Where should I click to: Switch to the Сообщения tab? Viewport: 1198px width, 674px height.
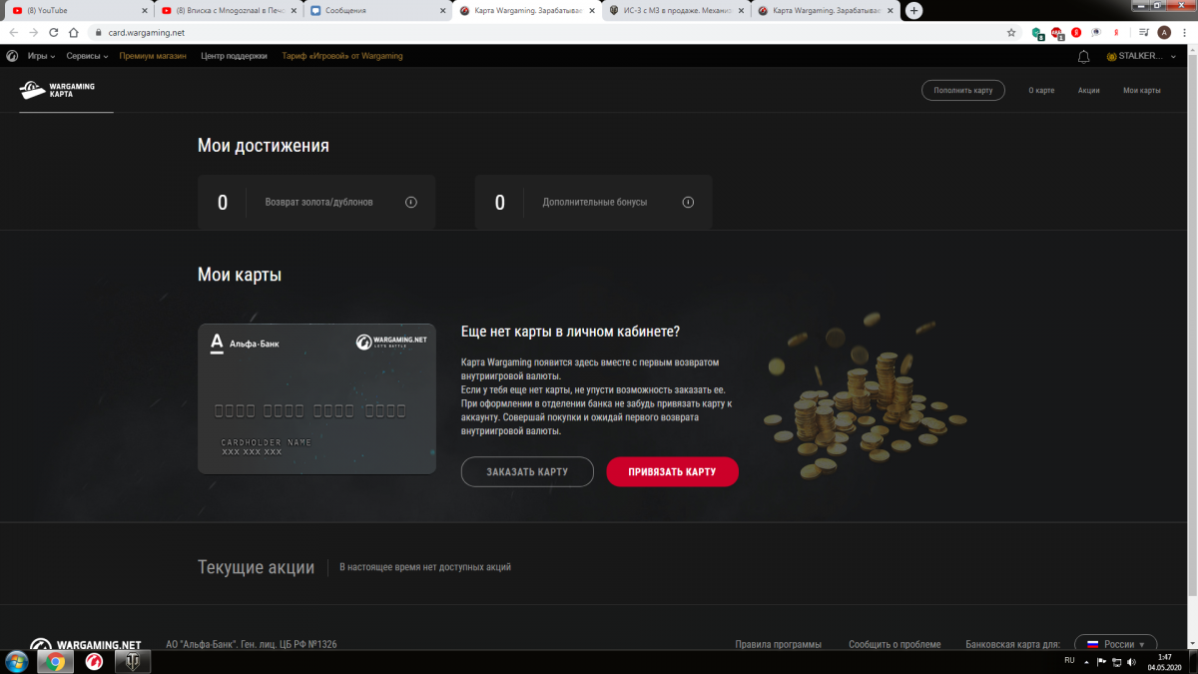[x=376, y=10]
